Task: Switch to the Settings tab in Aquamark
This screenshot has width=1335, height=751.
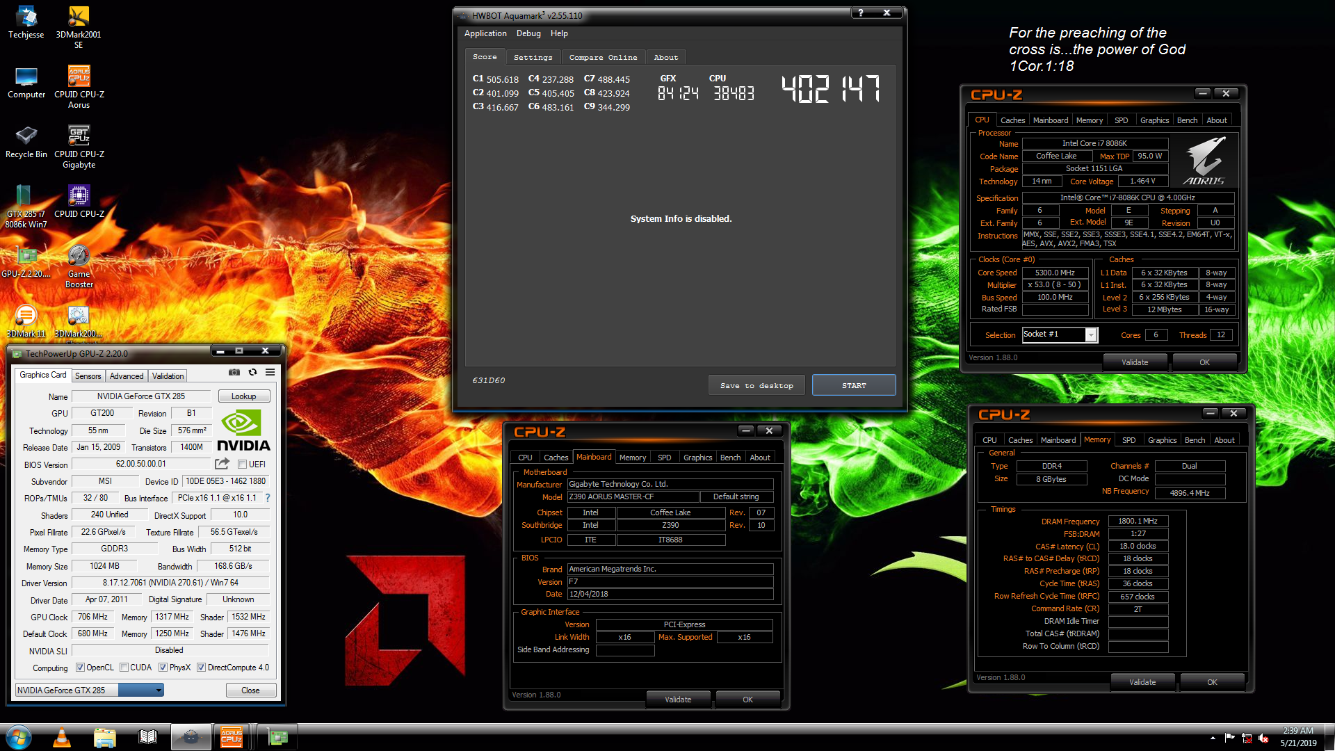Action: pos(533,58)
